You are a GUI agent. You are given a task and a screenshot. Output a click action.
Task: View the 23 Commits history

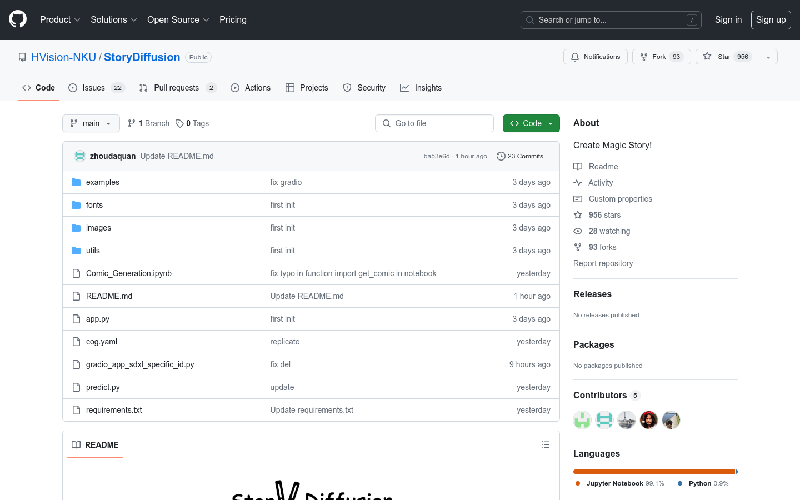[x=520, y=156]
